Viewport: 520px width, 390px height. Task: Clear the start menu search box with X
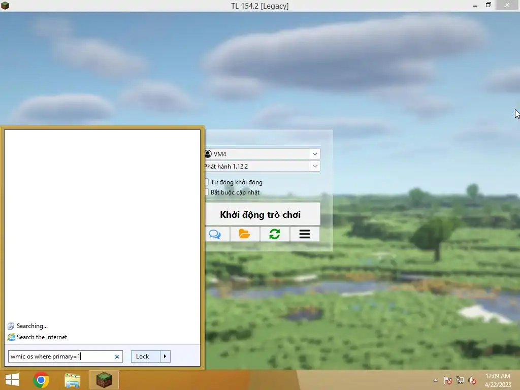117,357
